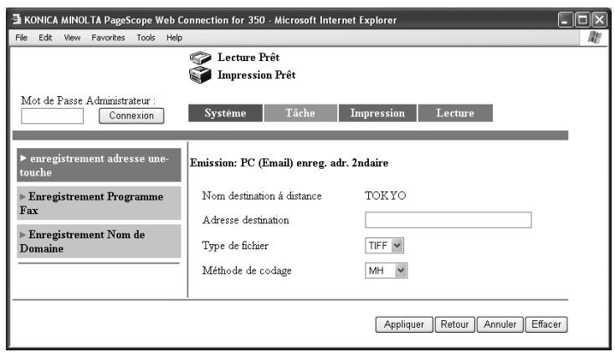Maximize the Internet Explorer window
The height and width of the screenshot is (352, 615).
[x=582, y=19]
